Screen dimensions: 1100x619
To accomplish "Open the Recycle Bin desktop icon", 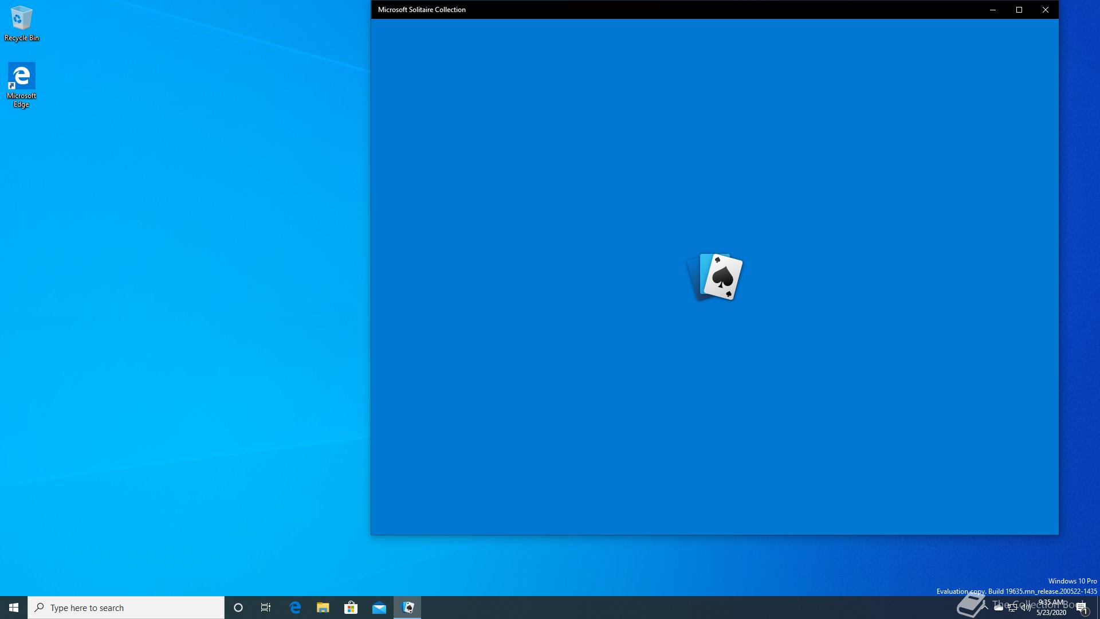I will click(x=21, y=23).
